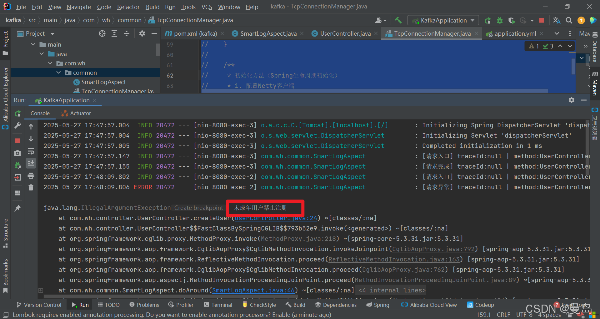Open Search Everywhere magnifier icon
Viewport: 600px width, 319px height.
(569, 21)
